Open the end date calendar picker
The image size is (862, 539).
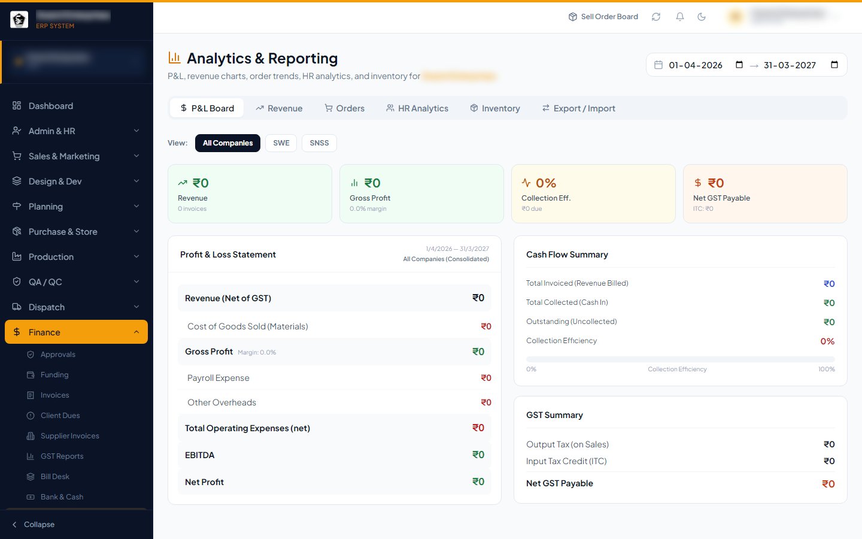click(834, 65)
